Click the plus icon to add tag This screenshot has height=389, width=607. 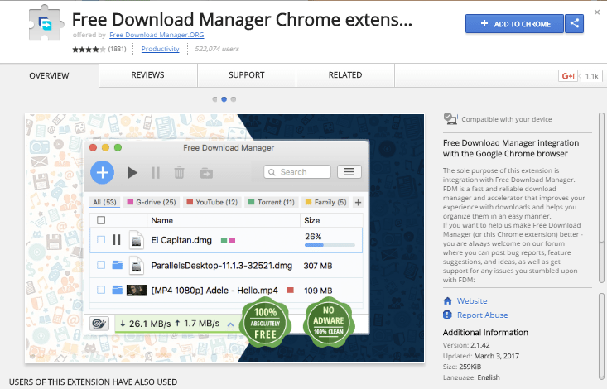[358, 203]
